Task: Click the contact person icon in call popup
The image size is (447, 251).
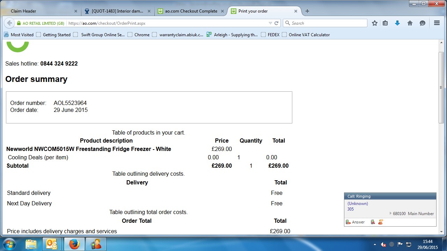Action: pyautogui.click(x=381, y=222)
